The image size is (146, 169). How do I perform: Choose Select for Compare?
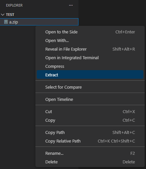[x=90, y=87]
